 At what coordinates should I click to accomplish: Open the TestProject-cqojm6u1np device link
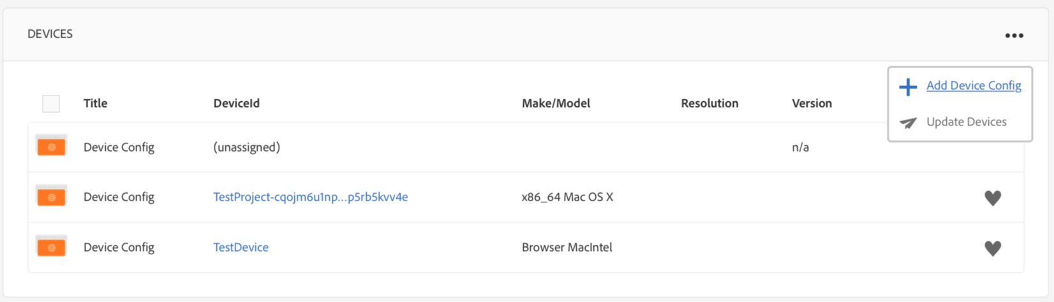point(310,197)
